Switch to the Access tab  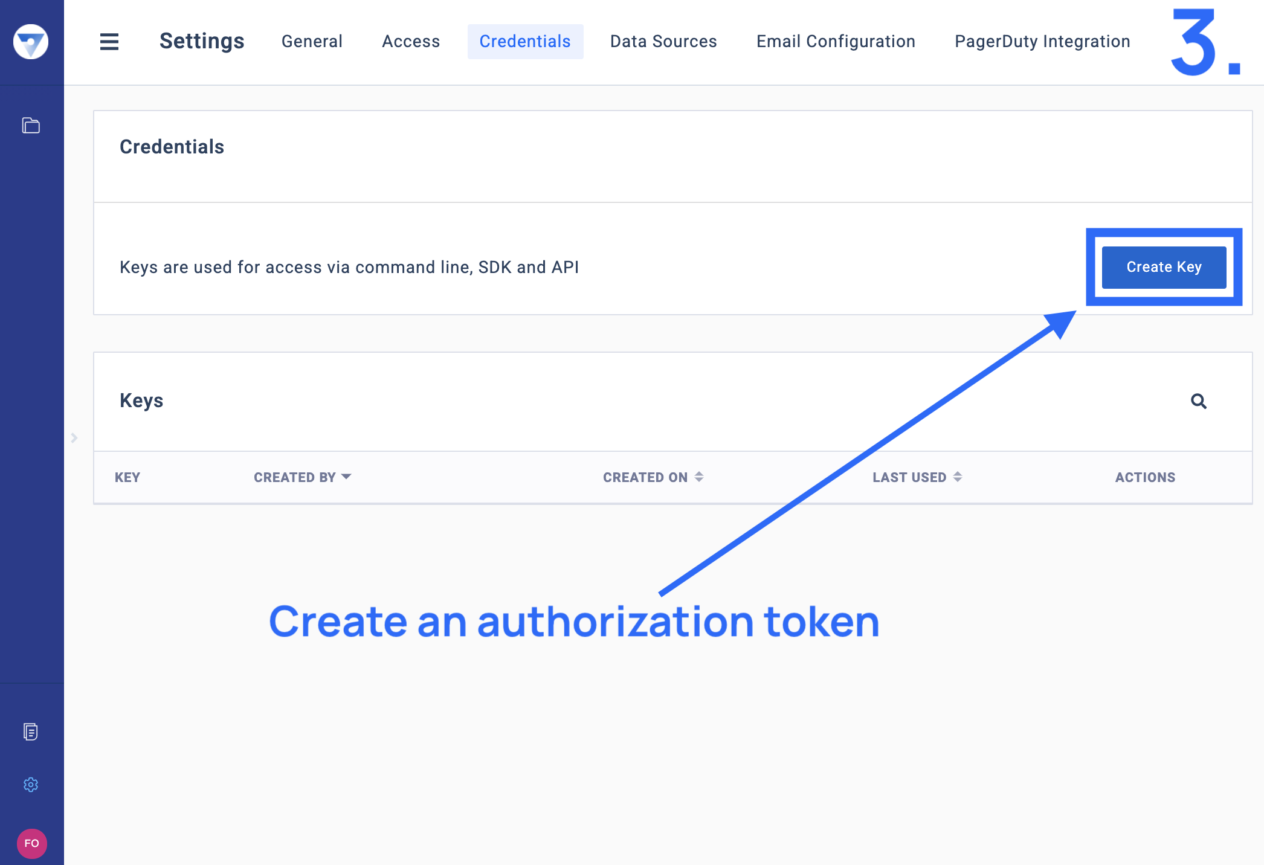[411, 41]
